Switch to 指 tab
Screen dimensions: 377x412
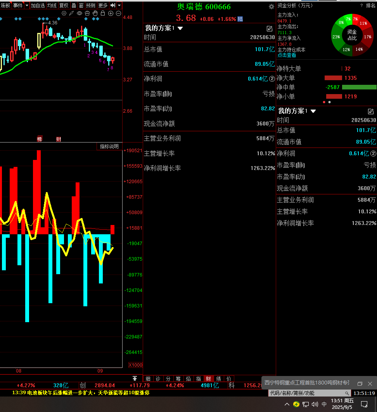point(199,379)
